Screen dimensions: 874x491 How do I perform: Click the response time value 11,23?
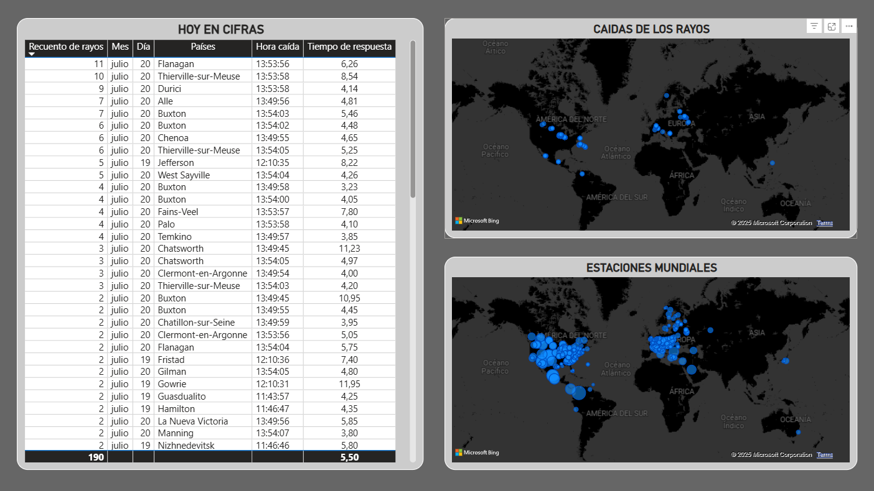350,249
